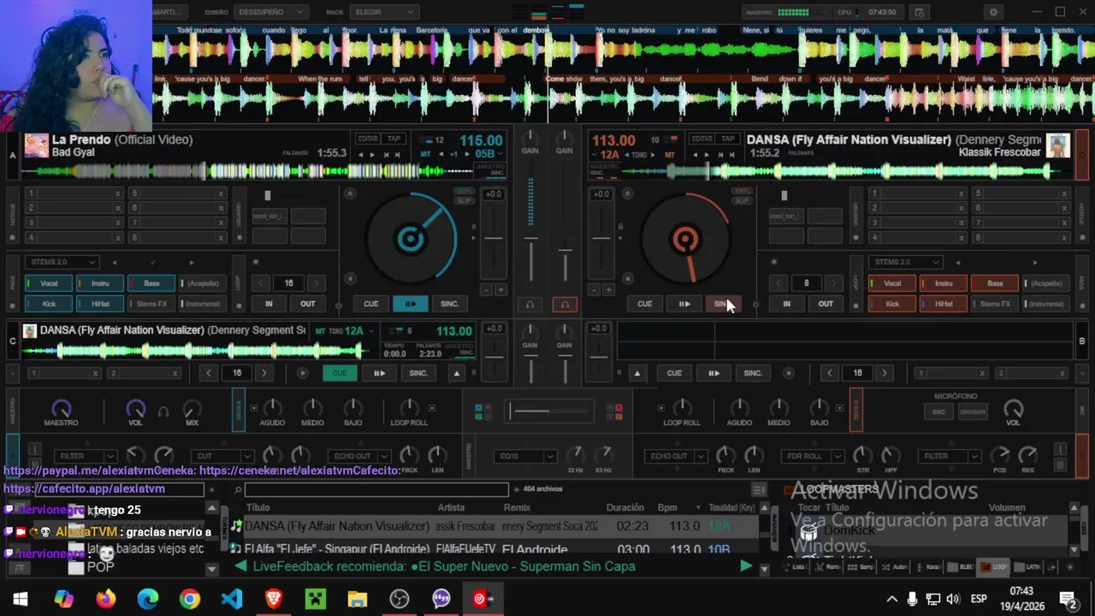This screenshot has width=1095, height=616.
Task: Toggle the Kick stem on deck A
Action: [48, 304]
